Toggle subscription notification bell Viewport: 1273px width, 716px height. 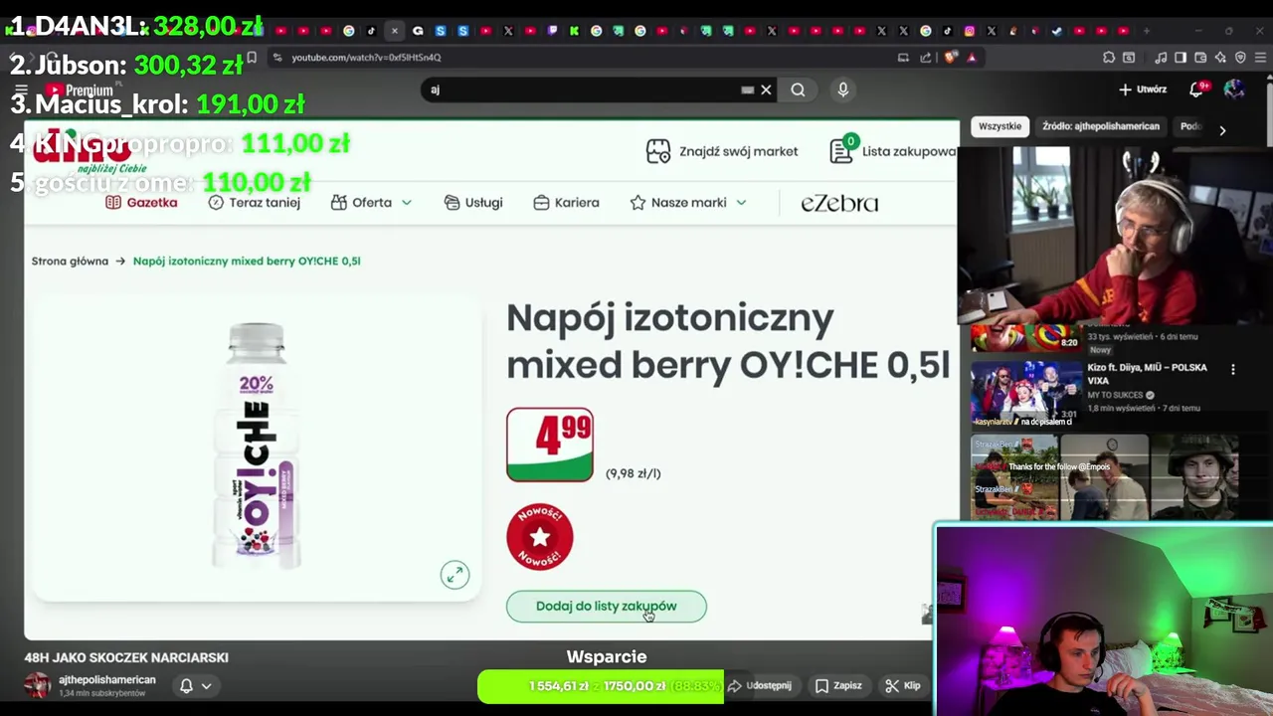point(186,685)
